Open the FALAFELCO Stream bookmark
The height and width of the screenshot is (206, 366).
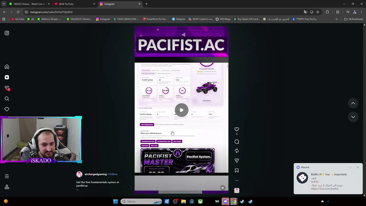pos(79,19)
